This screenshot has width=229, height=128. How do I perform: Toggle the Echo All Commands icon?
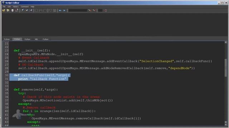coord(50,10)
